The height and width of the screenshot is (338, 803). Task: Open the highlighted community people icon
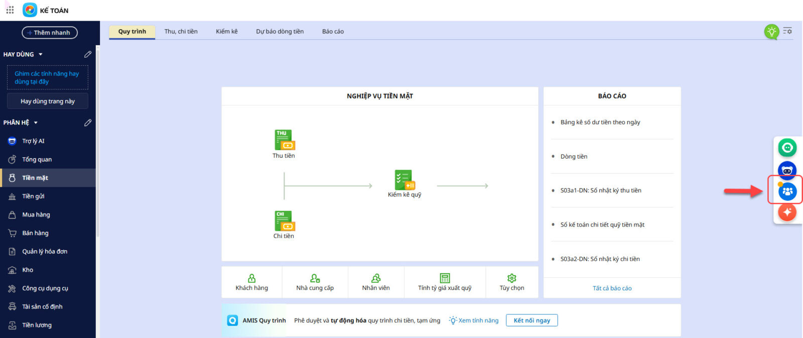787,191
